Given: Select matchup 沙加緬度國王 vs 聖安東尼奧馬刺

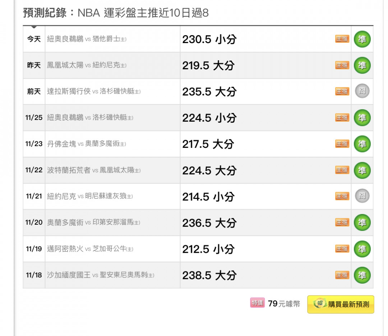Looking at the screenshot, I should coord(101,275).
